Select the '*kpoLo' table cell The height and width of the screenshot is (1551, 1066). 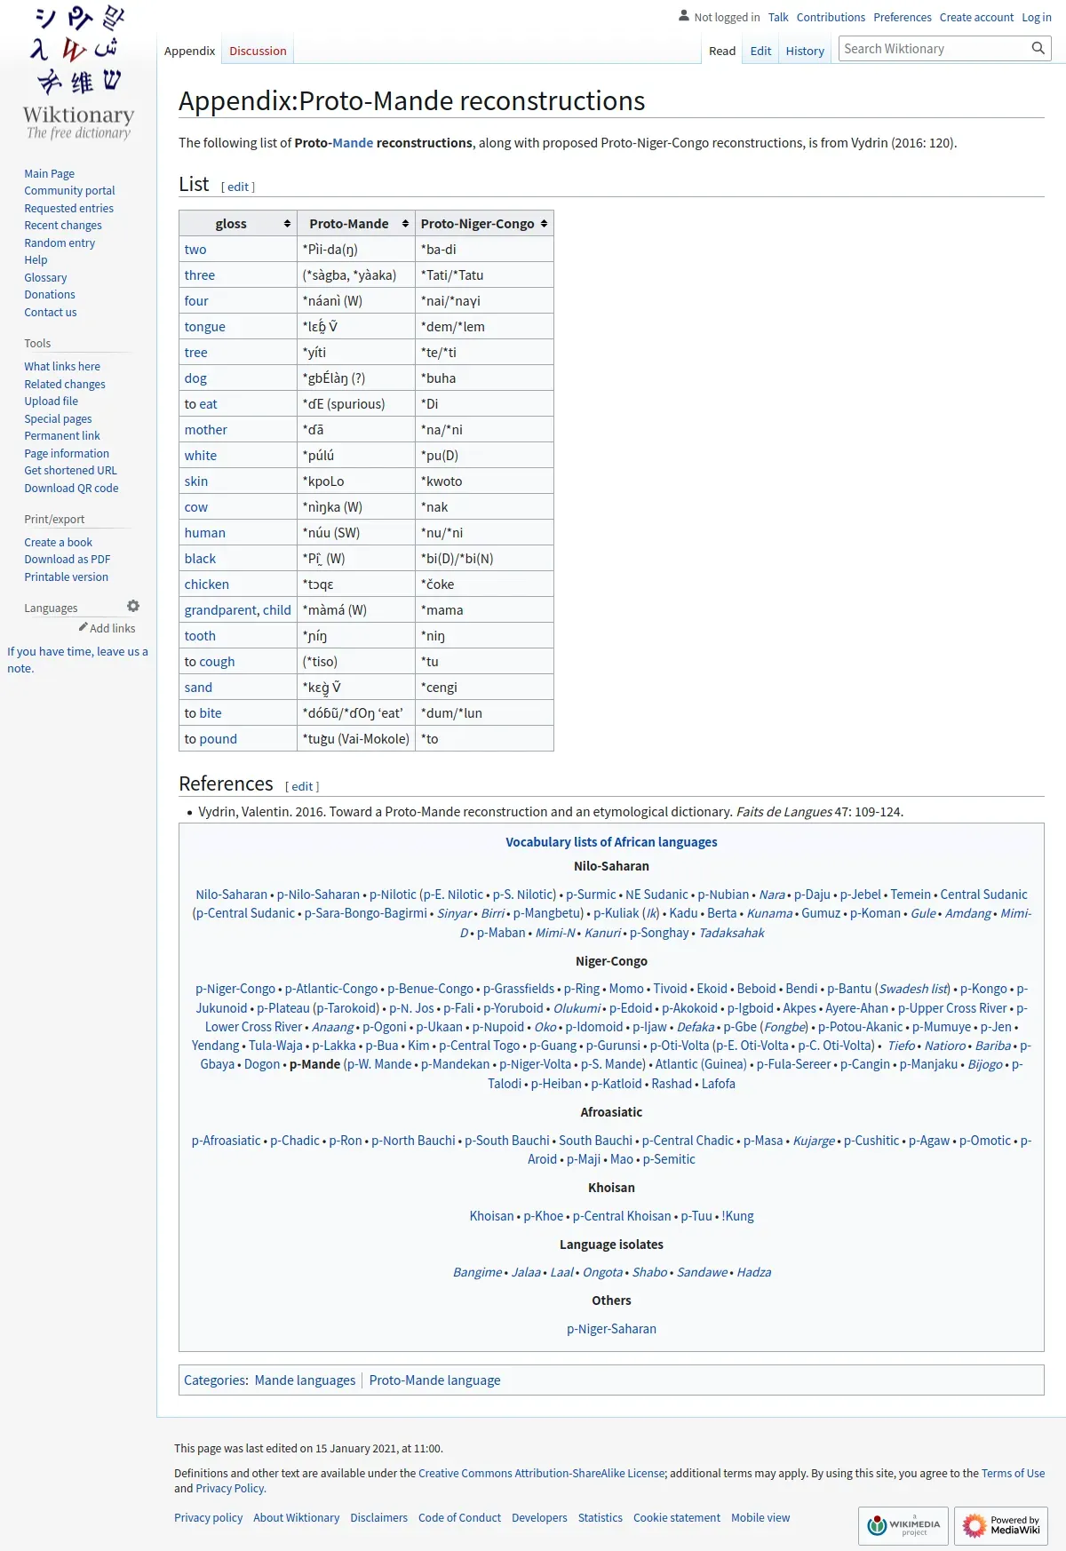point(356,481)
